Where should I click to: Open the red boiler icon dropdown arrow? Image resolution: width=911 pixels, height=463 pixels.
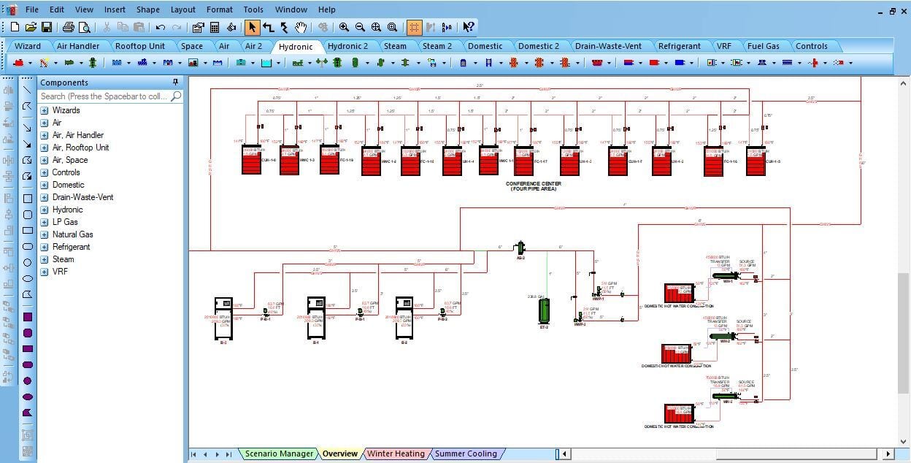[x=30, y=63]
